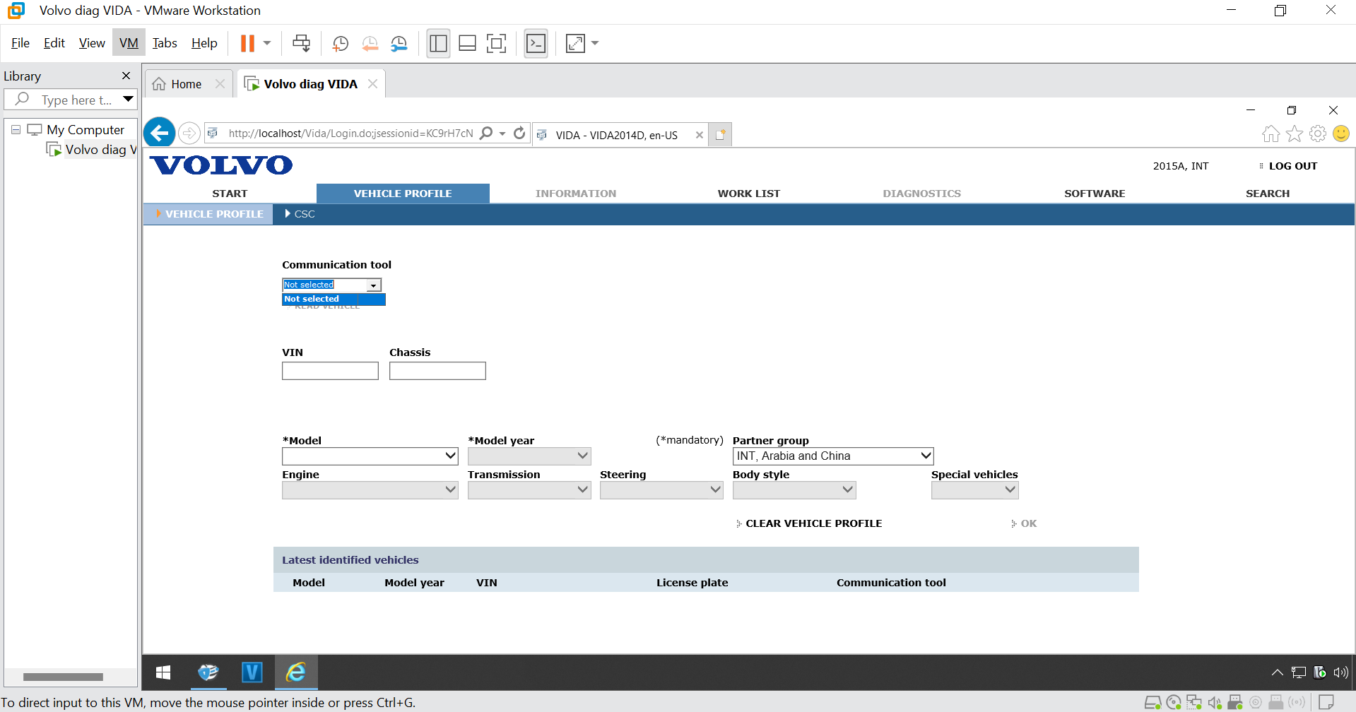Viewport: 1356px width, 712px height.
Task: Click the VIN input field
Action: click(330, 371)
